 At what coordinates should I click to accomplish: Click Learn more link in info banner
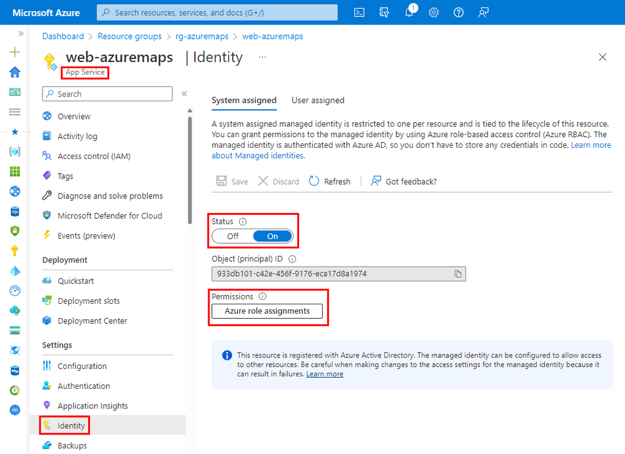click(x=325, y=374)
